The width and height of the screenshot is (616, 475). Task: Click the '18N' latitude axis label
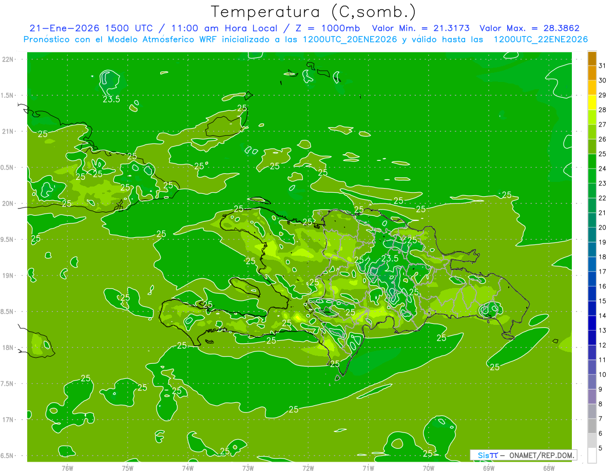9,348
